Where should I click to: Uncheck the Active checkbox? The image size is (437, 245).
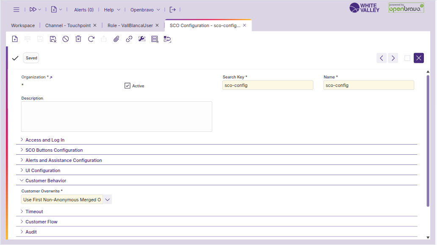pyautogui.click(x=127, y=86)
